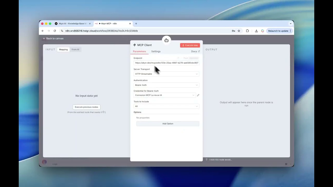The width and height of the screenshot is (333, 187).
Task: Click the address bar URL
Action: click(x=102, y=31)
